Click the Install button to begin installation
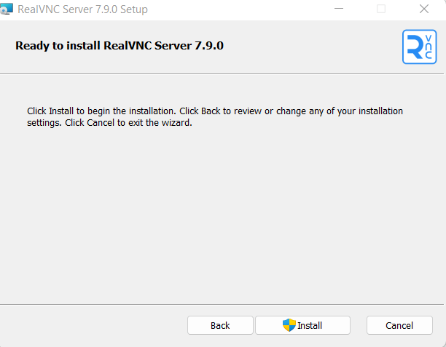The image size is (446, 347). pos(302,325)
